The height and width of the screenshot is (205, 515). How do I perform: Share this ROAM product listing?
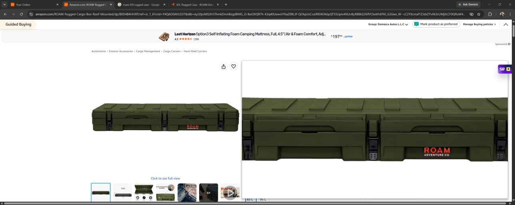[x=224, y=66]
